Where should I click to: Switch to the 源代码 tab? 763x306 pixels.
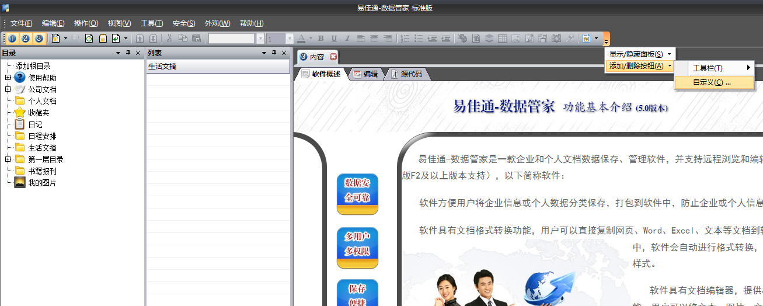click(410, 74)
